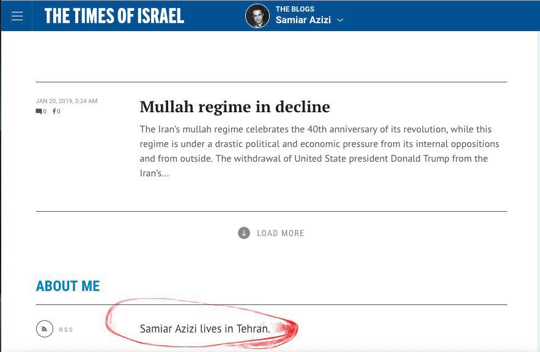Click 'Samiar Azizi lives in Tehran.' text
Screen dimensions: 540x352
tap(205, 329)
